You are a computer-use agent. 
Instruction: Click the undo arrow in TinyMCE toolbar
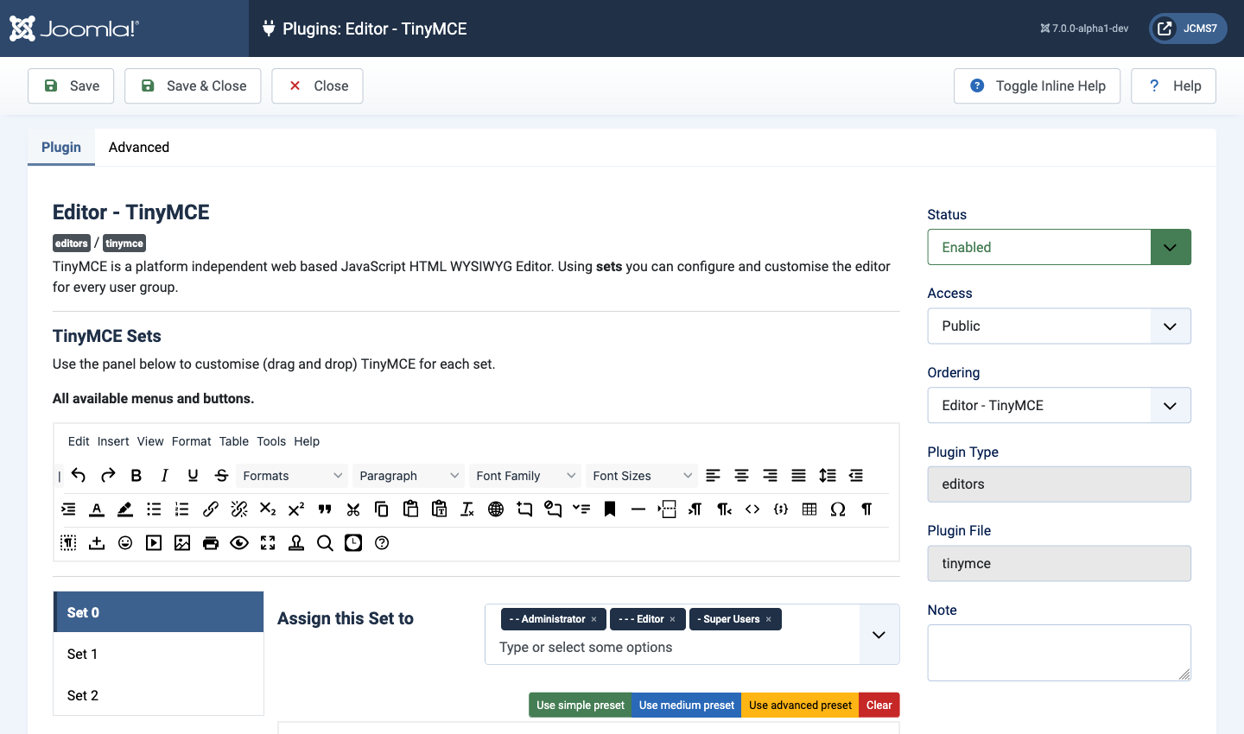click(x=79, y=475)
